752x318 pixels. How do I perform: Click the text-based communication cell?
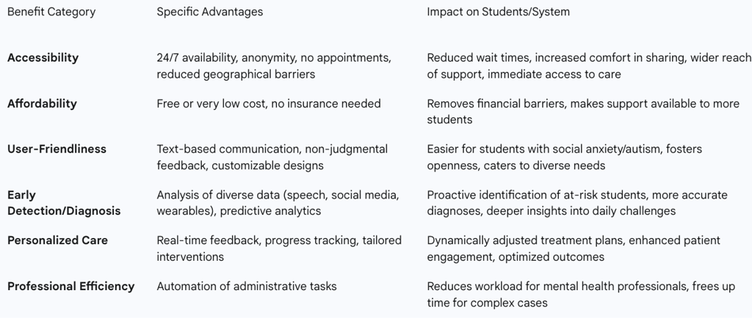(x=272, y=157)
